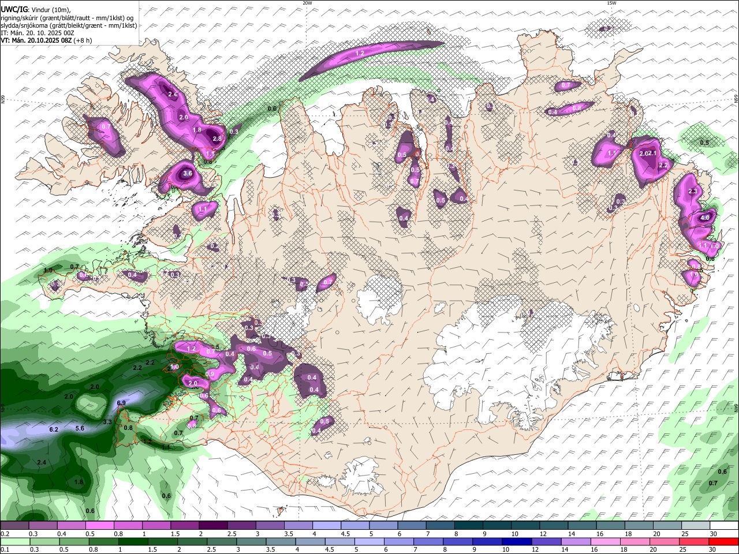
Task: Select the deep blue 10 swatch on rain scale
Action: [x=517, y=541]
